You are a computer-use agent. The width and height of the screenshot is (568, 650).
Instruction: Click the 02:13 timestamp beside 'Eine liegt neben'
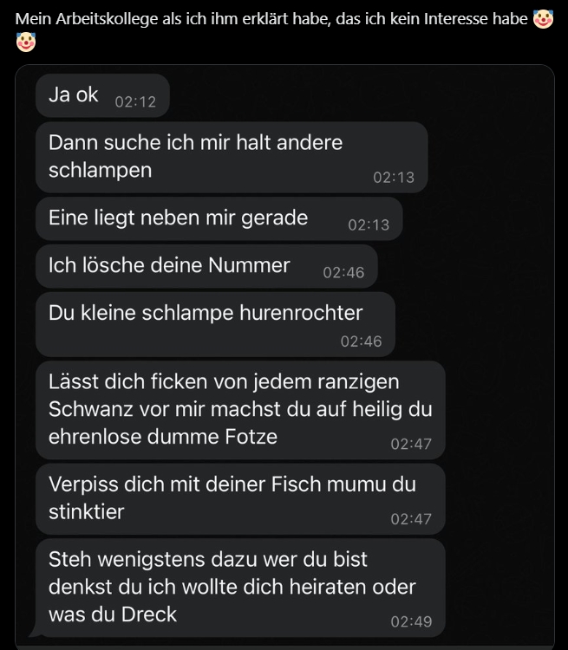(x=369, y=224)
